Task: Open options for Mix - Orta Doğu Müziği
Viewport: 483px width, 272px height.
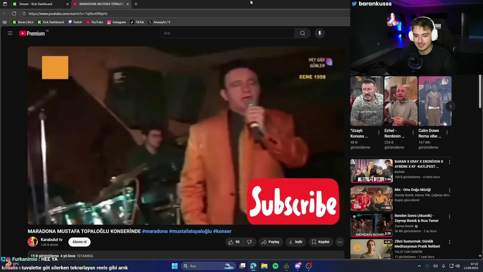Action: pyautogui.click(x=449, y=190)
